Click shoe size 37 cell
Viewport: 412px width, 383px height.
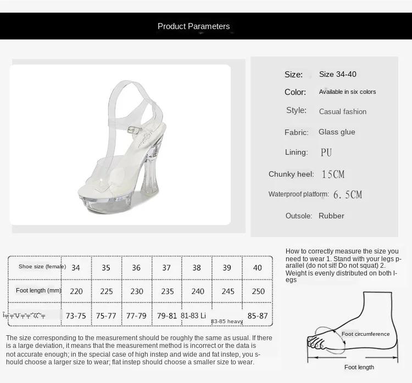tap(166, 268)
